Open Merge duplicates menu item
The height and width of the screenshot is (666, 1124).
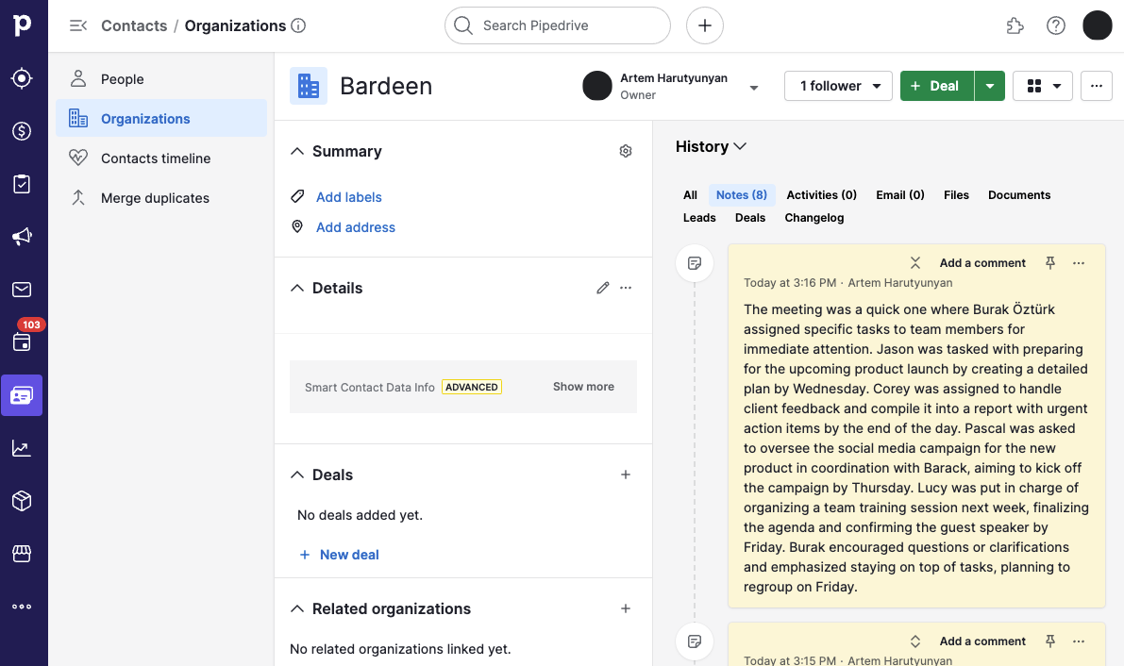pyautogui.click(x=161, y=198)
